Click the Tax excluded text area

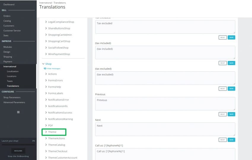[165, 27]
